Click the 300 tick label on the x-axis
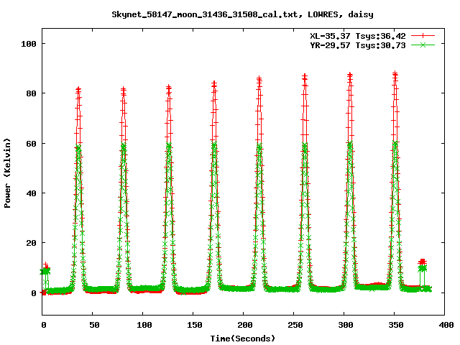 click(344, 326)
